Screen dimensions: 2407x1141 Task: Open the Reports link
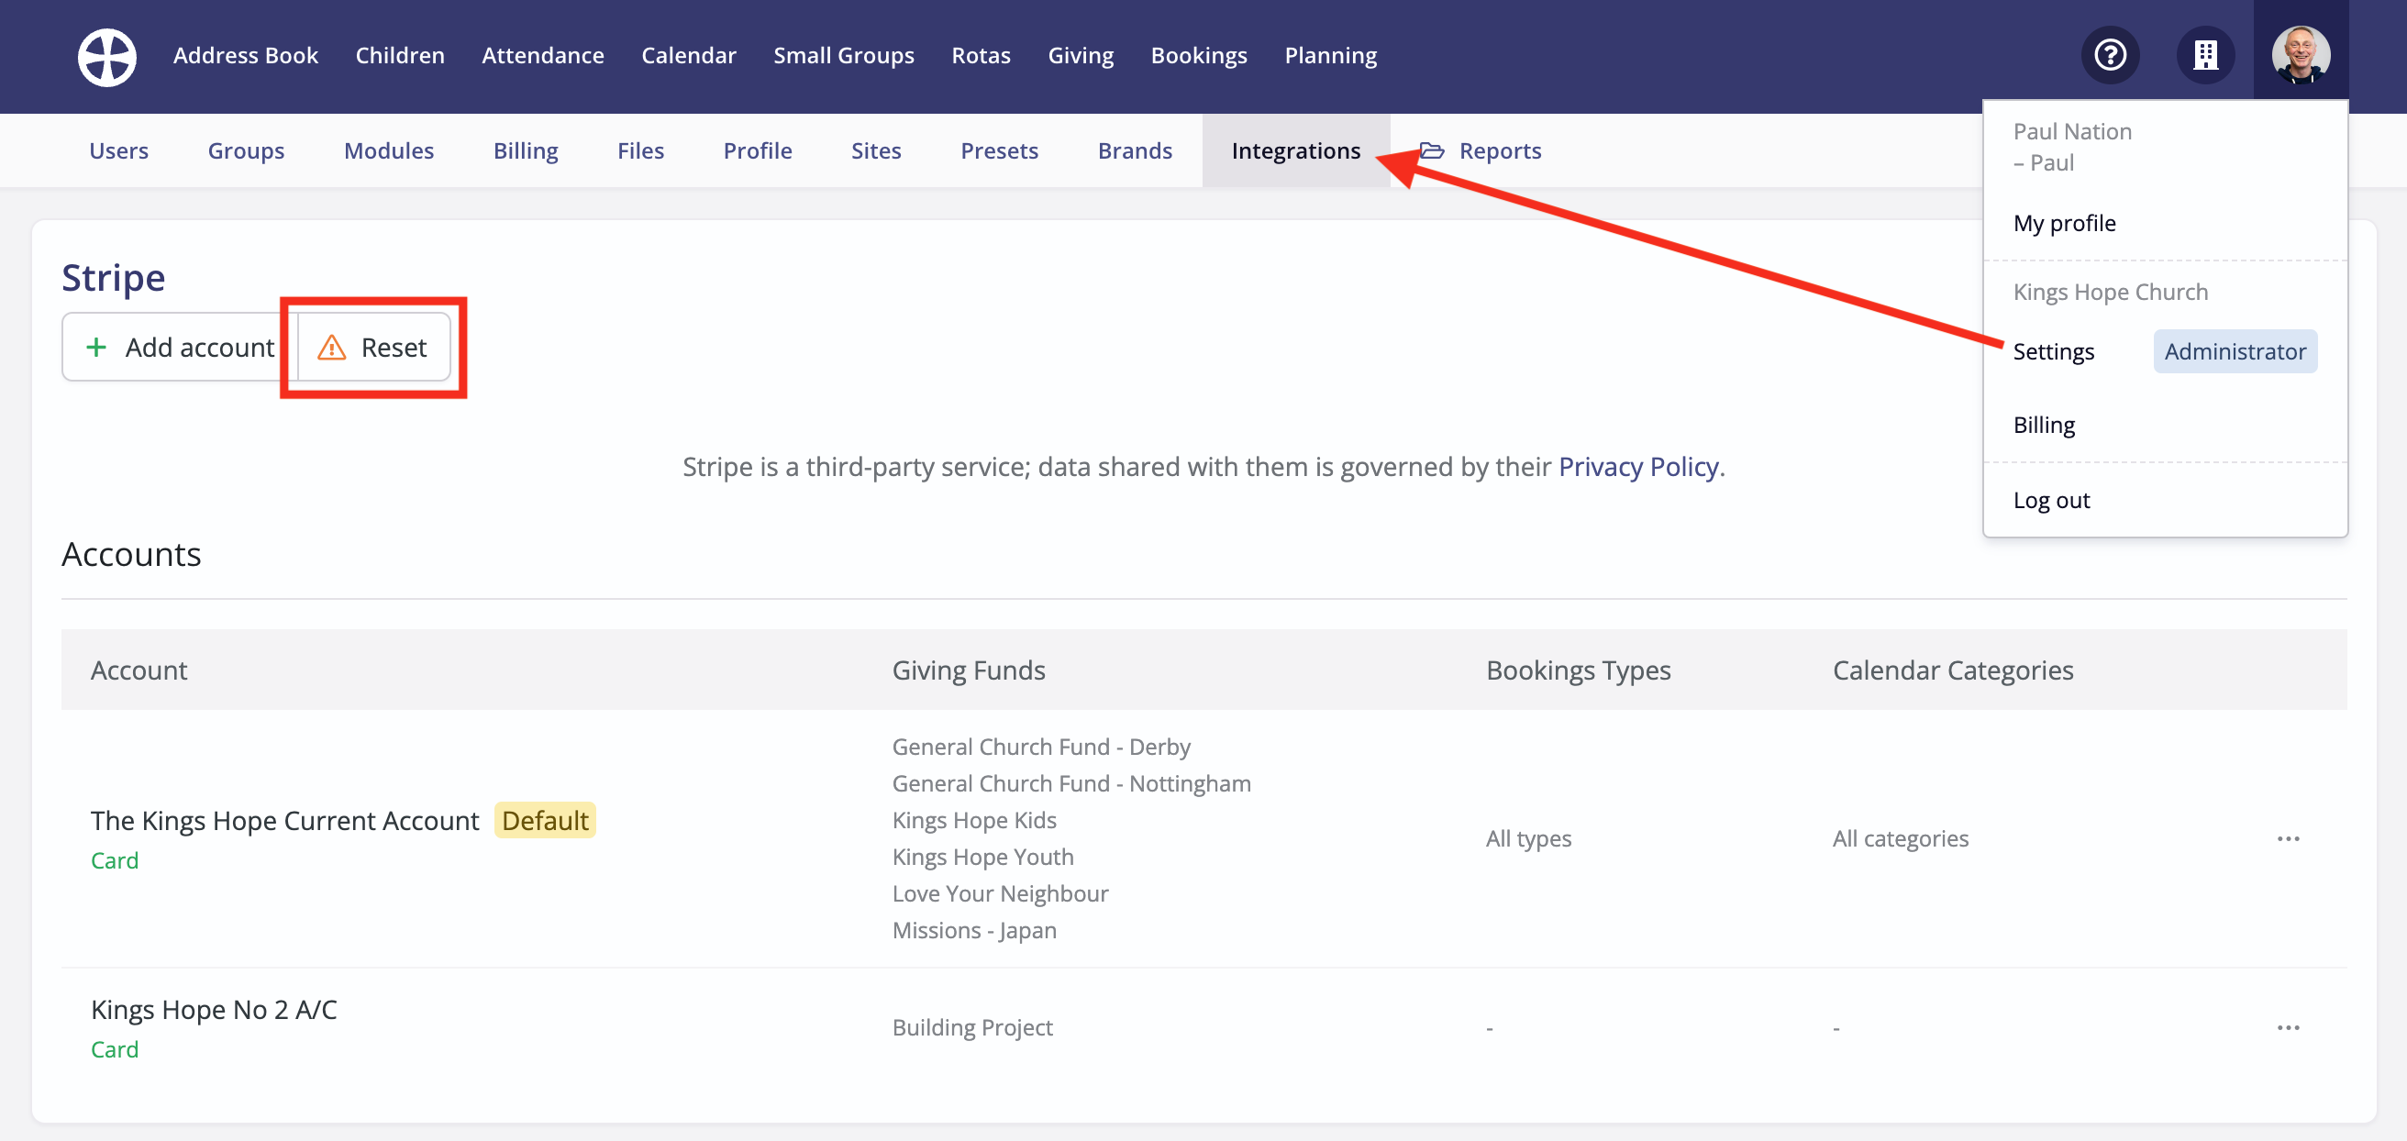click(x=1500, y=150)
